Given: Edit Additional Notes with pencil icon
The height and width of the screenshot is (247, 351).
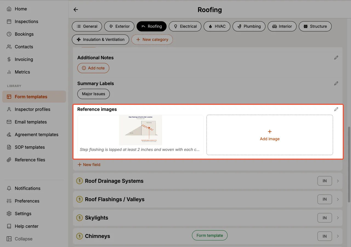Looking at the screenshot, I should point(336,58).
